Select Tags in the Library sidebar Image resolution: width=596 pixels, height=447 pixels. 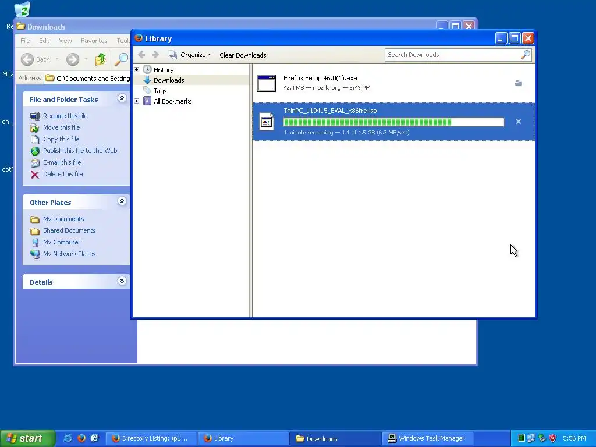click(x=160, y=91)
